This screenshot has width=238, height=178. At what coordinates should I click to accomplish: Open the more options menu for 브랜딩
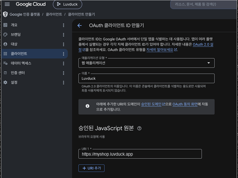pyautogui.click(x=64, y=35)
